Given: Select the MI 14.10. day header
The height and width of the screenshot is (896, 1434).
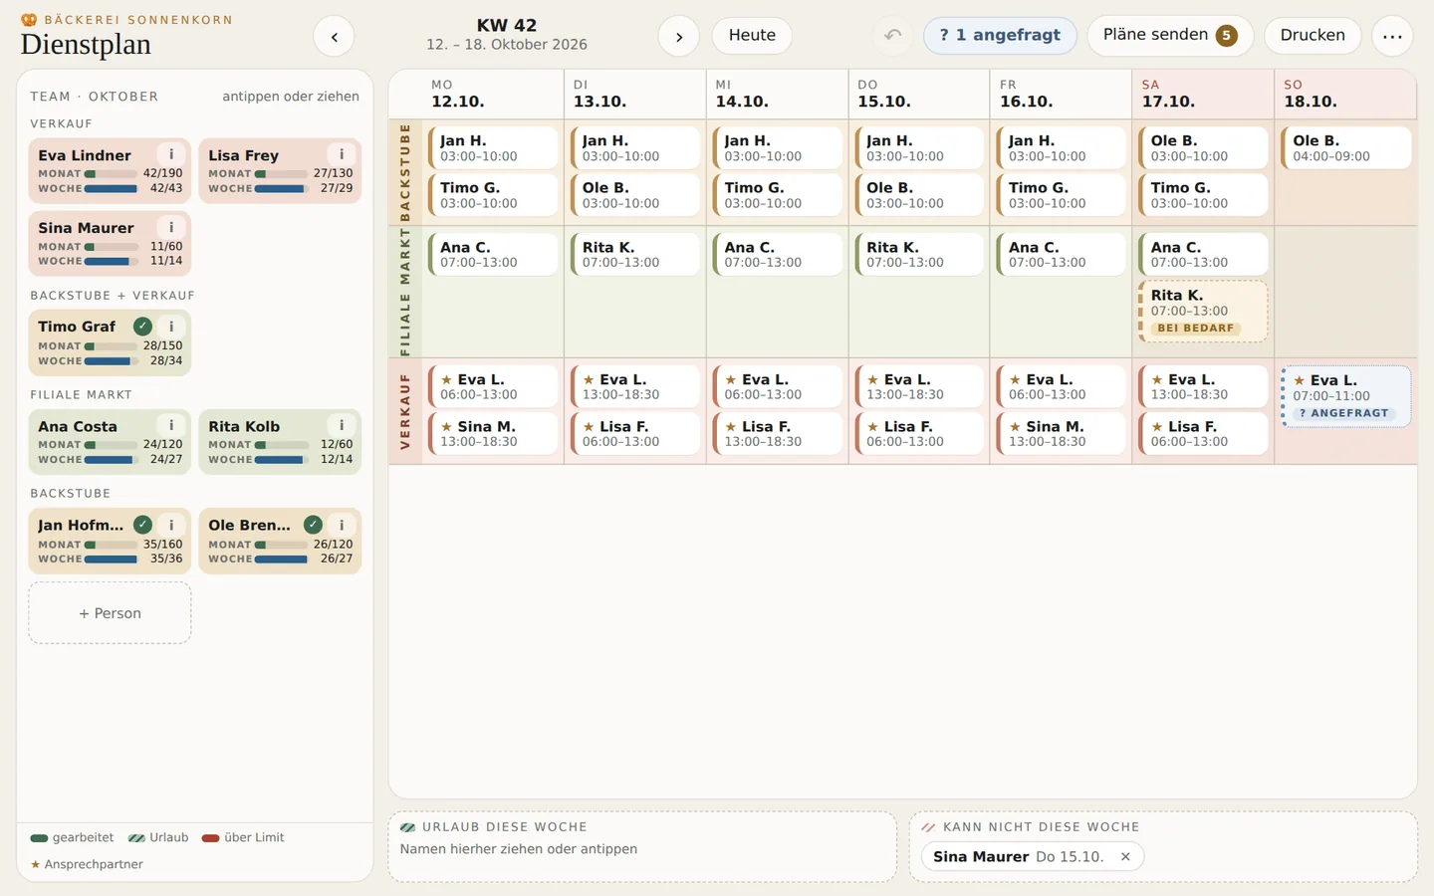Looking at the screenshot, I should (x=777, y=94).
